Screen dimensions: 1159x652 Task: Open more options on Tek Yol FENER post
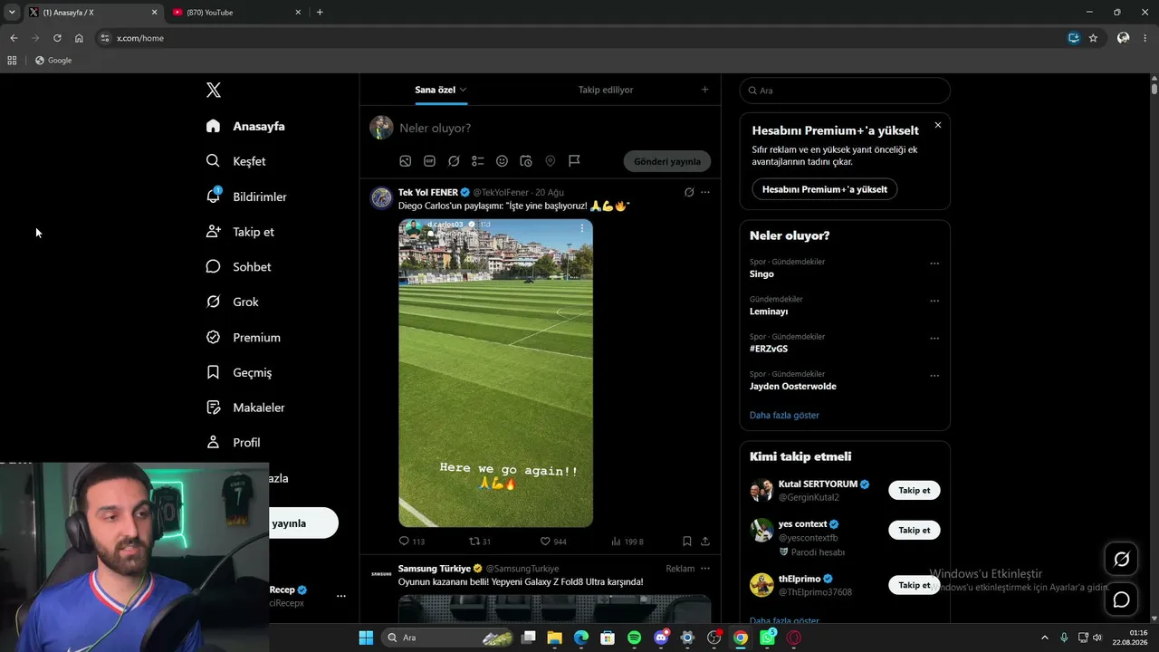[x=705, y=192]
